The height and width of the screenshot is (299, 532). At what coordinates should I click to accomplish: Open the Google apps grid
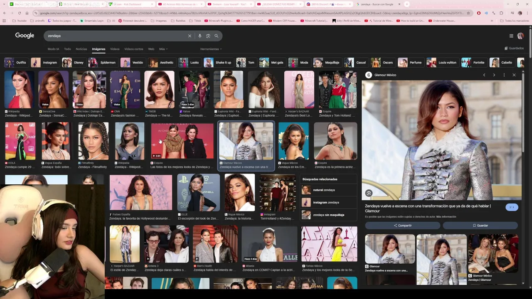(511, 36)
